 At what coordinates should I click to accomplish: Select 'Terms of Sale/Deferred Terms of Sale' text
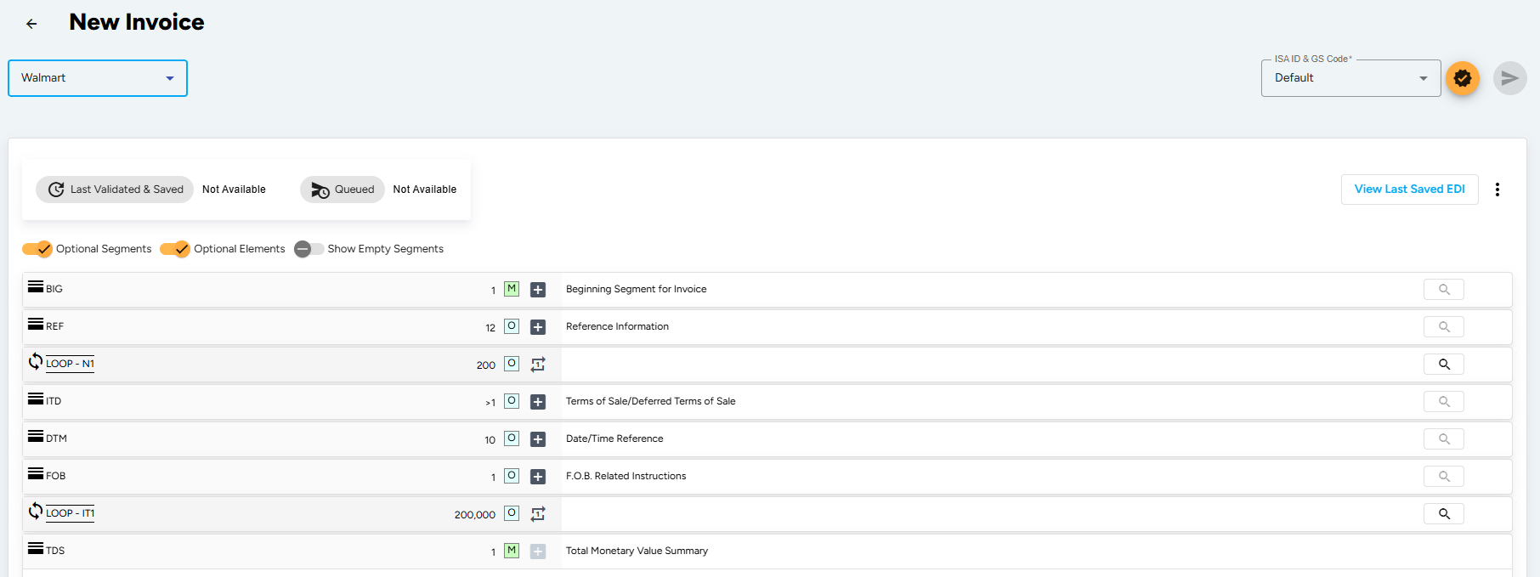[x=651, y=401]
